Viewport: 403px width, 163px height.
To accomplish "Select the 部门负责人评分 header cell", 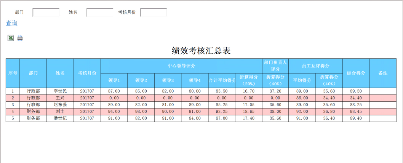I will pos(275,66).
